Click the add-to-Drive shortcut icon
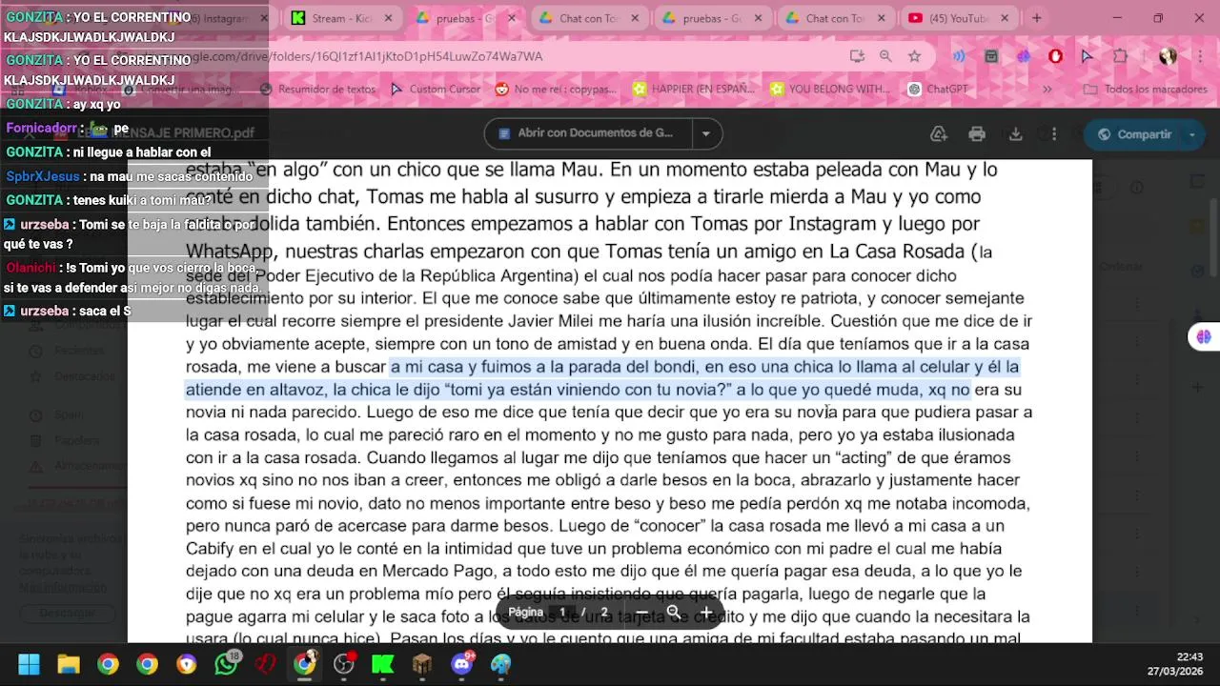1220x686 pixels. (939, 134)
